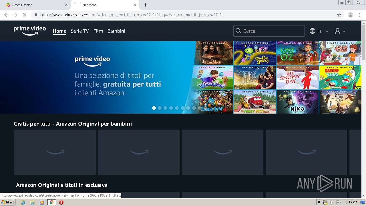Image resolution: width=366 pixels, height=206 pixels.
Task: Select the seventh carousel dot indicator
Action: point(188,108)
